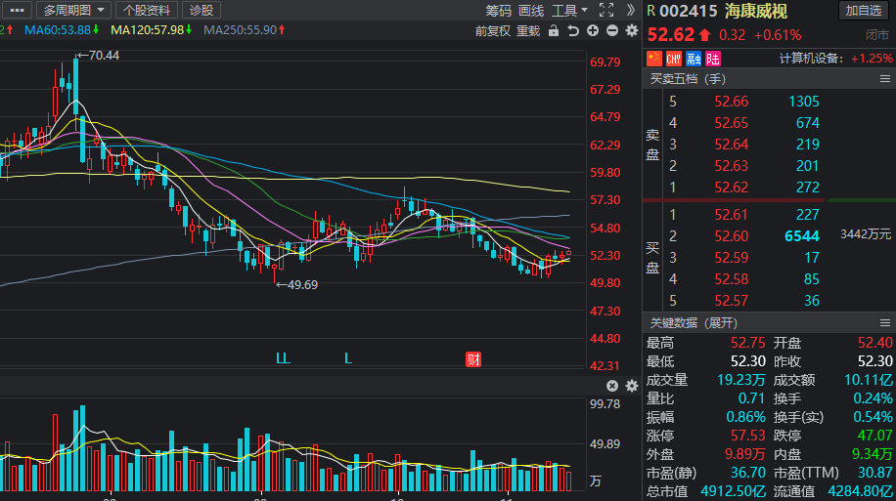Click sell level 5 price 52.66

(x=731, y=102)
